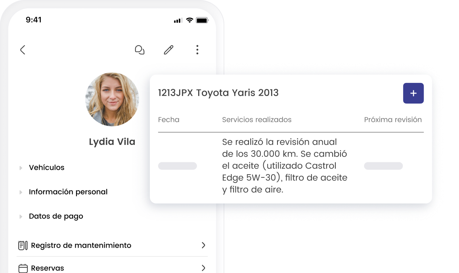Open Registro de mantenimiento row
The image size is (459, 273).
pyautogui.click(x=112, y=245)
